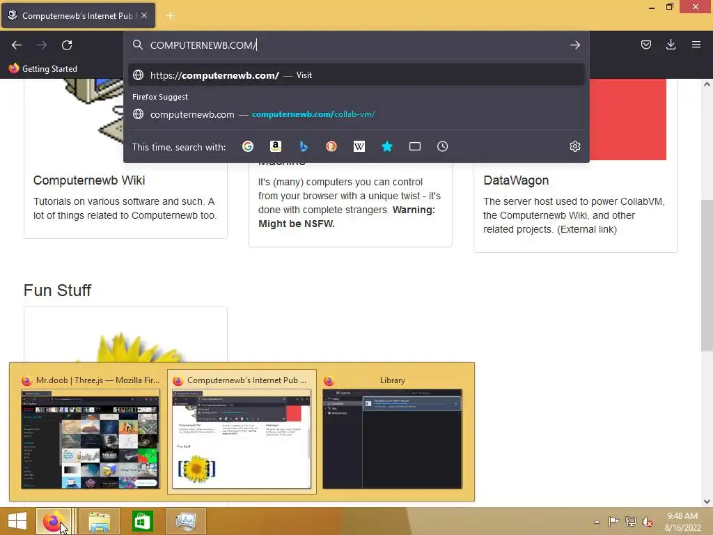The image size is (713, 535).
Task: Open File Explorer from the taskbar
Action: pos(100,521)
